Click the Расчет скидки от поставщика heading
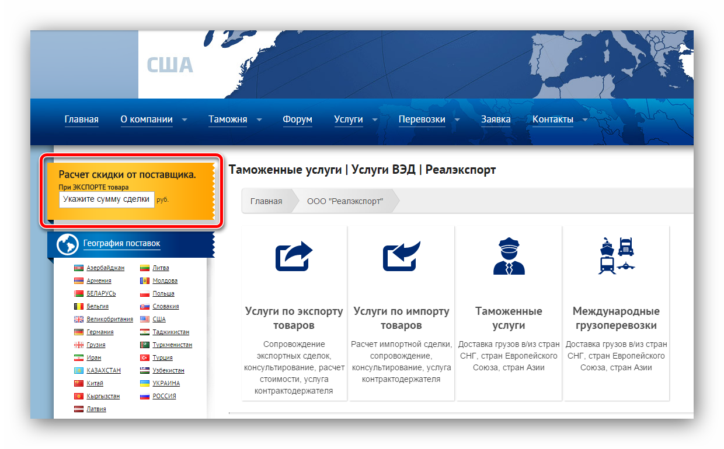 127,174
